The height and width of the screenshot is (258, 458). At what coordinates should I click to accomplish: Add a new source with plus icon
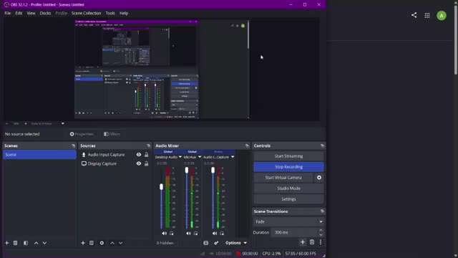(x=83, y=243)
